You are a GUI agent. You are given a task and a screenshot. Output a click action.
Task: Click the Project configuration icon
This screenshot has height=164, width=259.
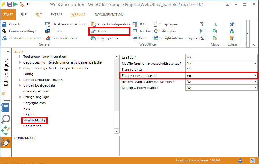[x=93, y=24]
